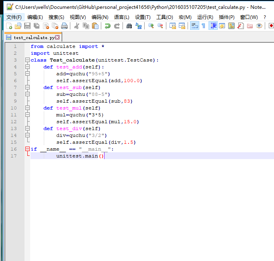Screen dimensions: 274x261
Task: Toggle Show All Characters pilcrow button
Action: [x=203, y=26]
